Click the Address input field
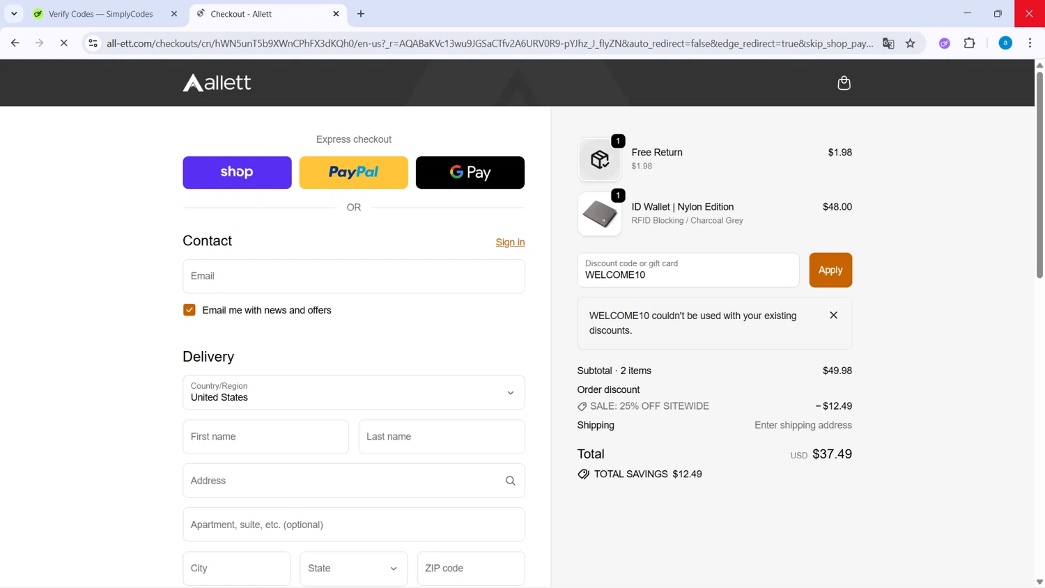This screenshot has width=1045, height=588. tap(354, 481)
